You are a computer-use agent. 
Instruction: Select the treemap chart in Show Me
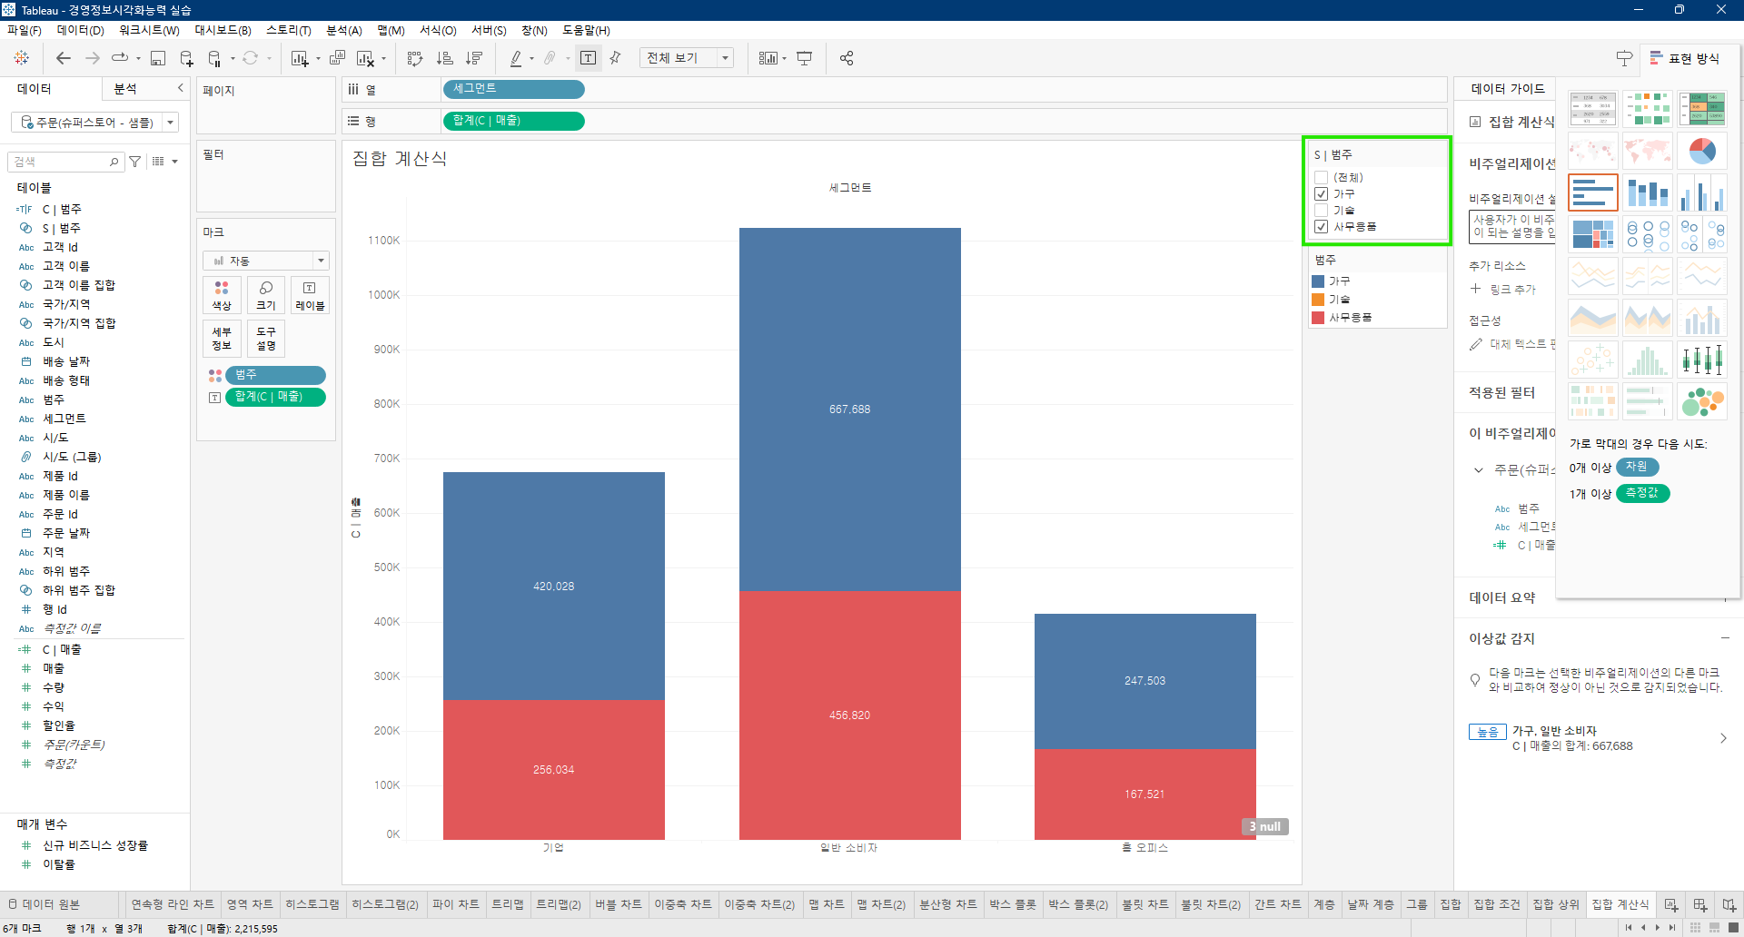[1593, 234]
